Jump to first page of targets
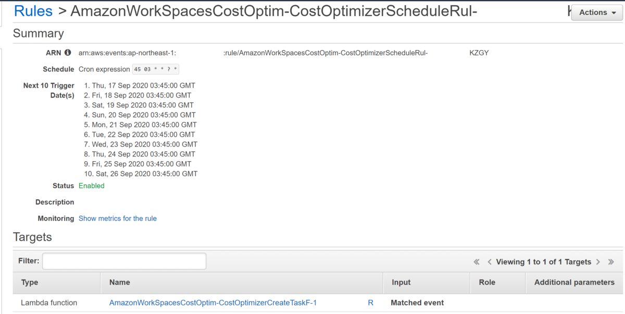This screenshot has width=625, height=314. click(x=477, y=262)
